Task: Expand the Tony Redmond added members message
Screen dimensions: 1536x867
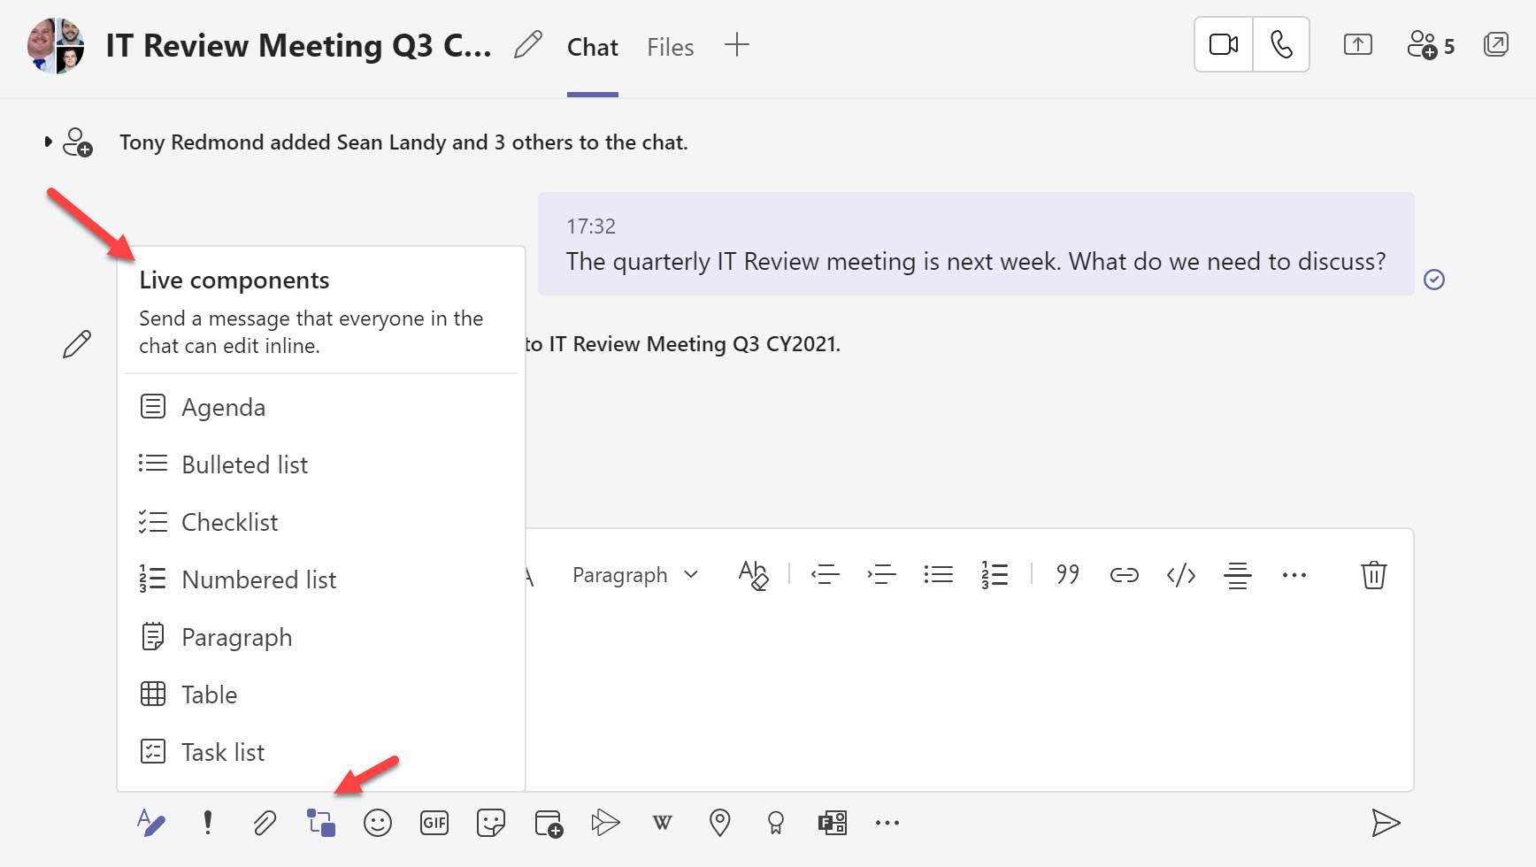Action: pos(48,142)
